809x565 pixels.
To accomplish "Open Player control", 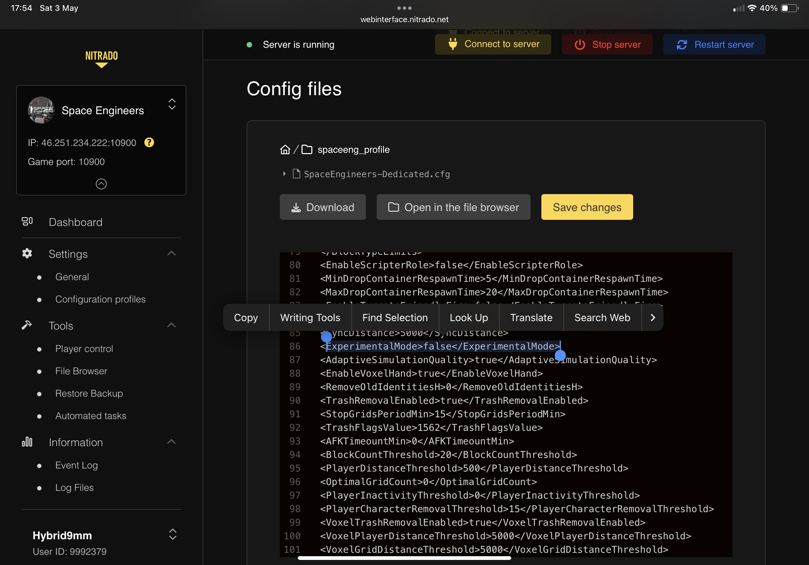I will pos(84,349).
